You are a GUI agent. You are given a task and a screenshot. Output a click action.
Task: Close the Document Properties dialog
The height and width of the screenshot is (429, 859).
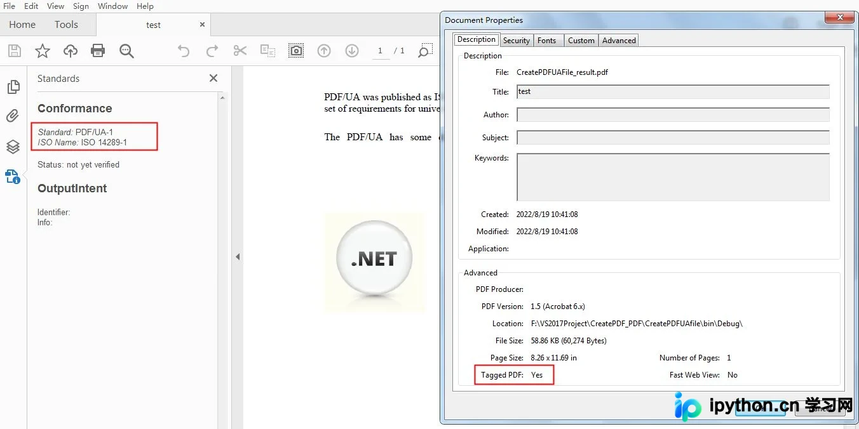tap(840, 18)
